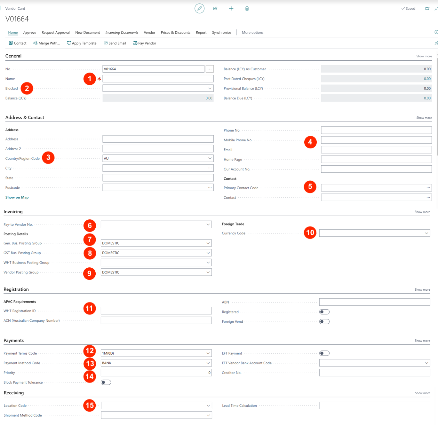Click the share icon in header

[x=215, y=9]
